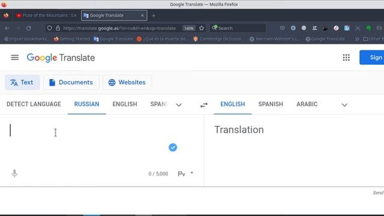Reload the current page
The height and width of the screenshot is (216, 384).
(29, 28)
